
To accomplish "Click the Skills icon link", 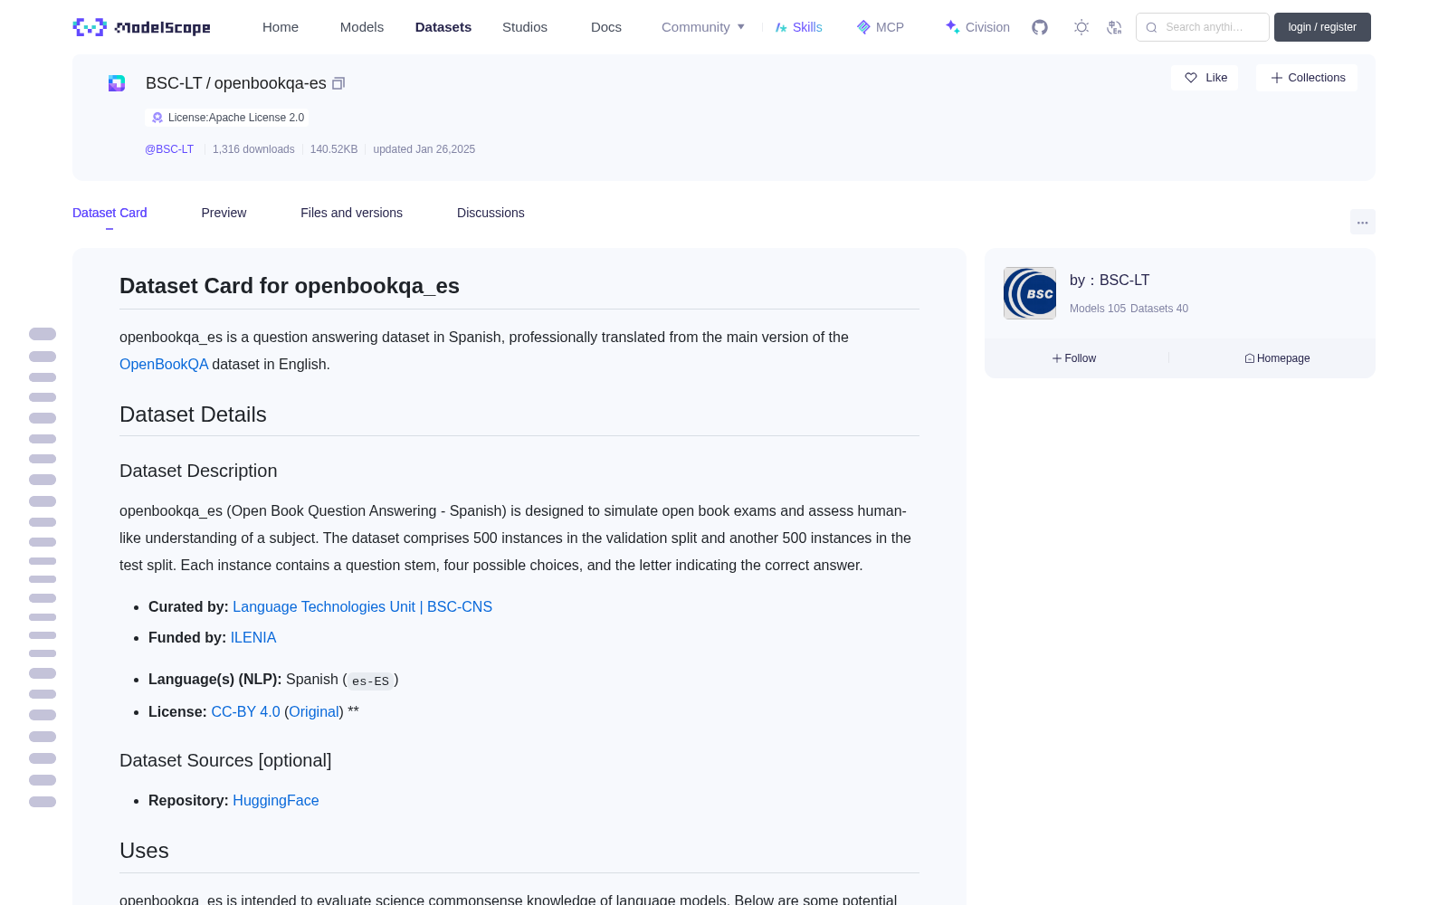I will [x=798, y=27].
